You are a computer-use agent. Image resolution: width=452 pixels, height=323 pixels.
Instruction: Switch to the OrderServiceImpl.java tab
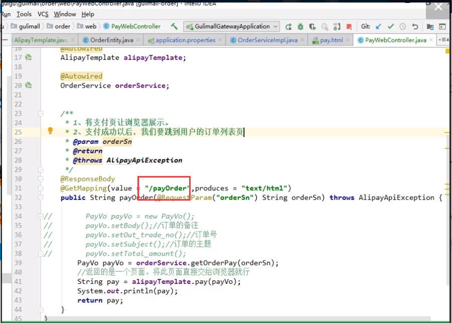pyautogui.click(x=266, y=40)
